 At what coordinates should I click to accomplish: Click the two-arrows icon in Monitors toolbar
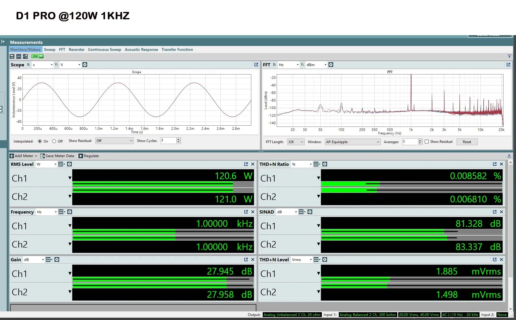click(12, 56)
